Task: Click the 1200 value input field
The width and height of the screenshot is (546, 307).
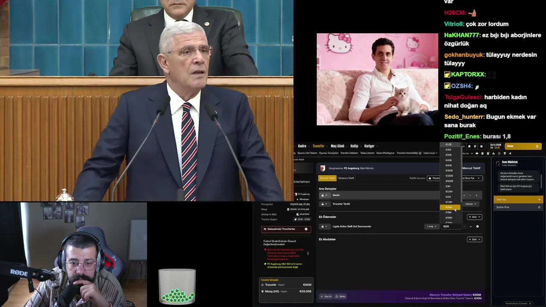Action: pyautogui.click(x=451, y=226)
